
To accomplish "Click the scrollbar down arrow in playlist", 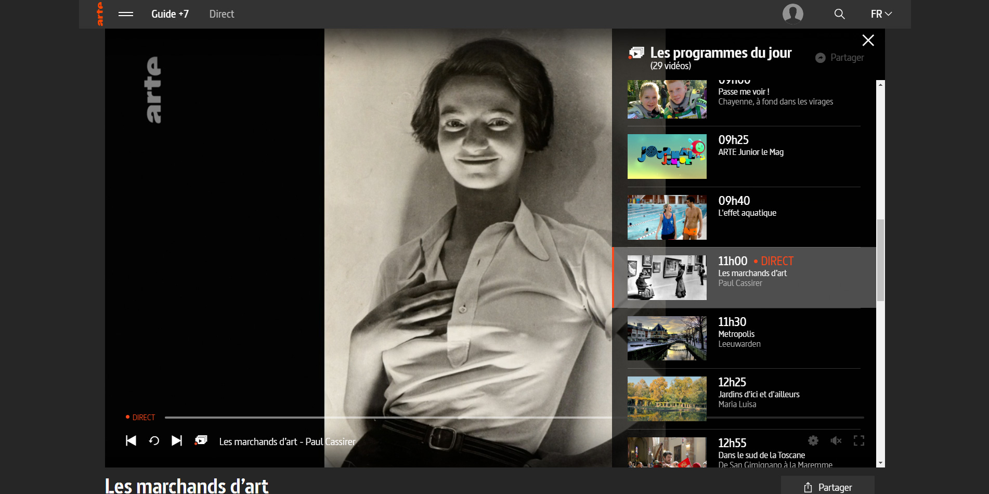I will (880, 463).
